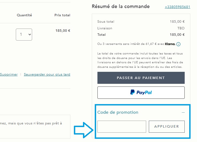Click the Quantité column header
This screenshot has width=197, height=142.
(x=24, y=15)
